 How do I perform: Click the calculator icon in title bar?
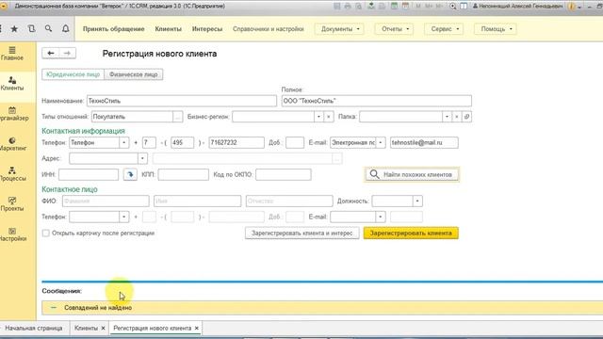tap(394, 7)
